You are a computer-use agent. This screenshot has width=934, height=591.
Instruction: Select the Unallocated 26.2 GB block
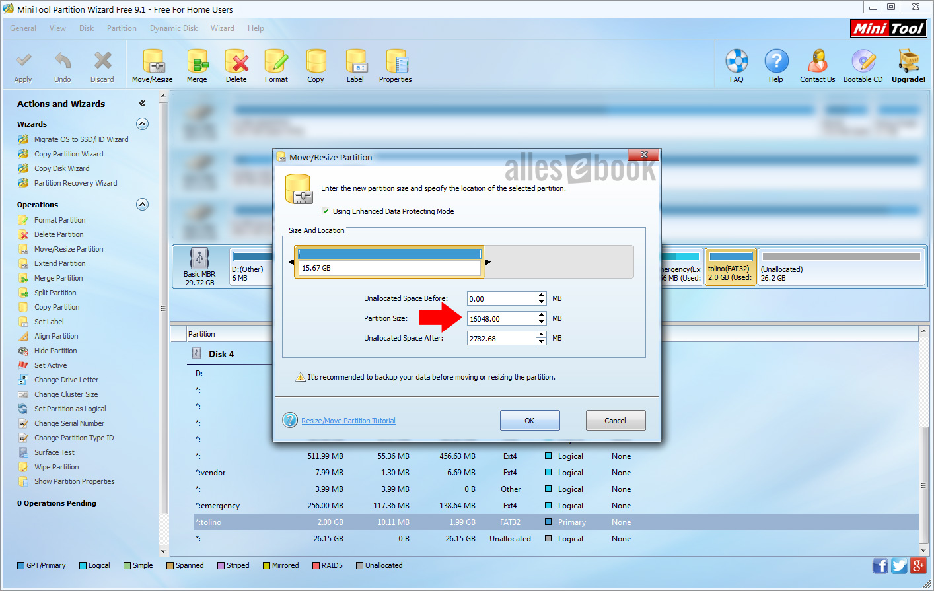pyautogui.click(x=842, y=267)
